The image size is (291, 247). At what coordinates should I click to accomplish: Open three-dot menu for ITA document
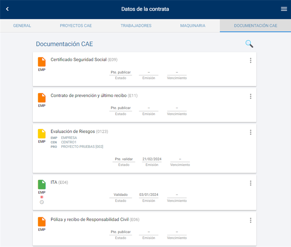pyautogui.click(x=251, y=183)
